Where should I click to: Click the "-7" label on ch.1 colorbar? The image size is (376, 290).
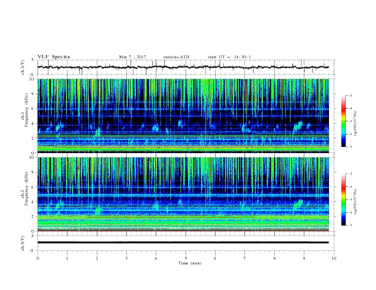(x=350, y=147)
